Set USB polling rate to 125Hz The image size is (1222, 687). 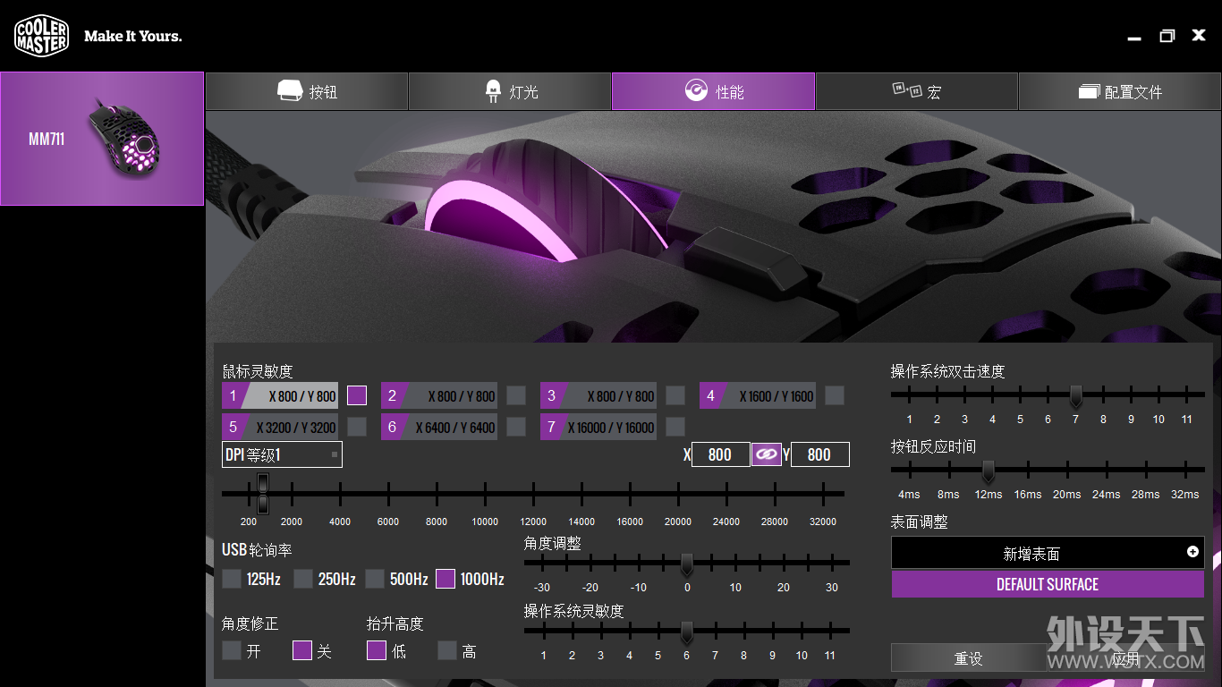pos(232,579)
